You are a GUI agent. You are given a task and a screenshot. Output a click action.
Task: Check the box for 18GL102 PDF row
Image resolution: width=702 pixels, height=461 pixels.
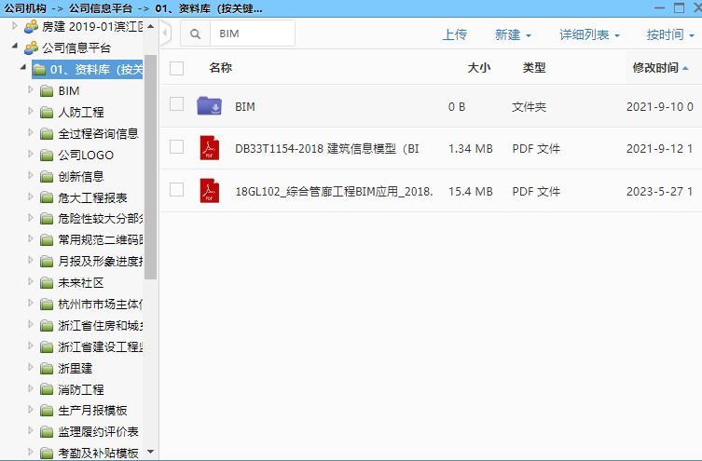click(177, 190)
